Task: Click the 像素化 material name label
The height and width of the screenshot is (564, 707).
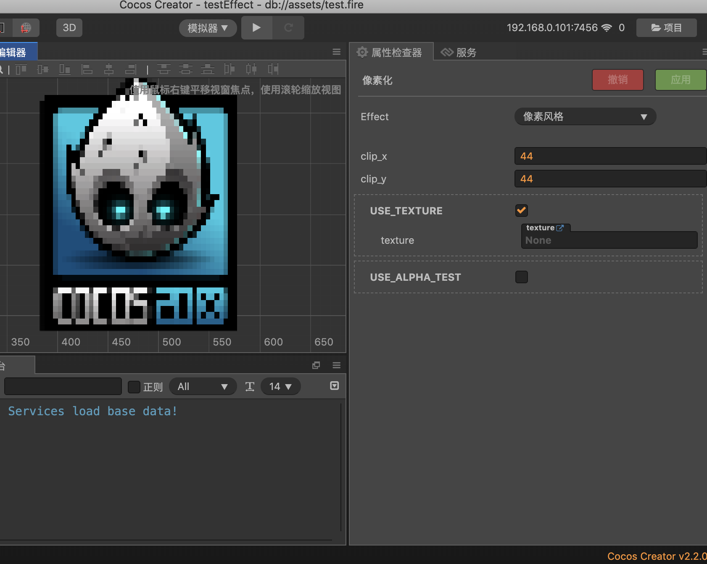Action: coord(377,80)
